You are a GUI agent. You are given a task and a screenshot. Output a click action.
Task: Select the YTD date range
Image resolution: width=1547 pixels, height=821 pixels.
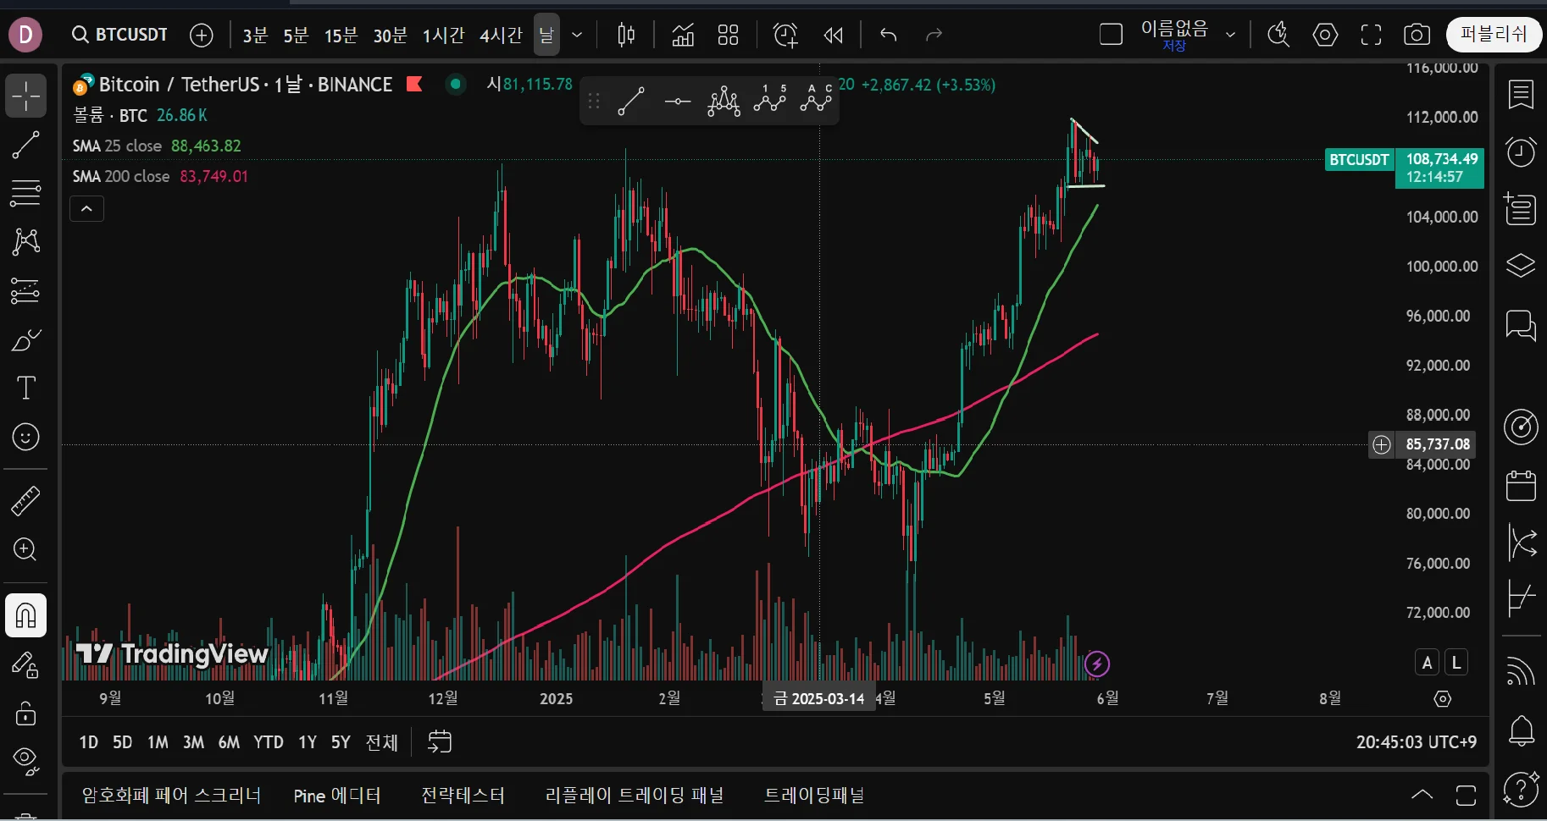pyautogui.click(x=269, y=742)
